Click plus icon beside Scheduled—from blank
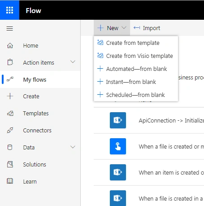 (100, 95)
